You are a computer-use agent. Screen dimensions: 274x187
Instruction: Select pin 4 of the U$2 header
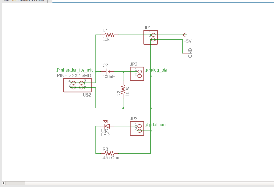pos(73,83)
